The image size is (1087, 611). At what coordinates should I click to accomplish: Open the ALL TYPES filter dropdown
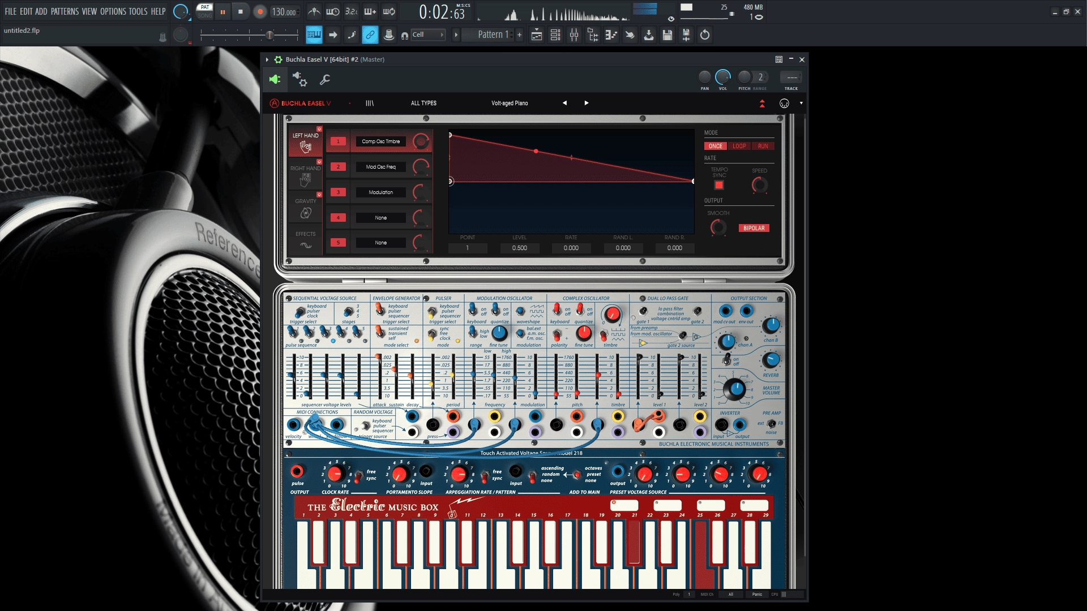(423, 104)
